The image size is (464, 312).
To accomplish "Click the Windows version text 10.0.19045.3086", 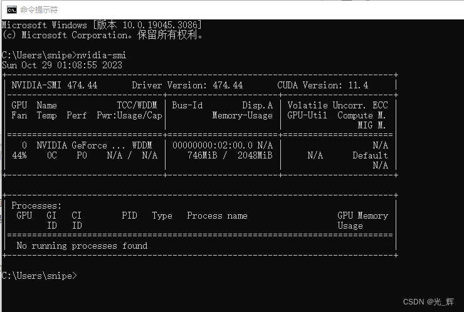I will pos(160,25).
